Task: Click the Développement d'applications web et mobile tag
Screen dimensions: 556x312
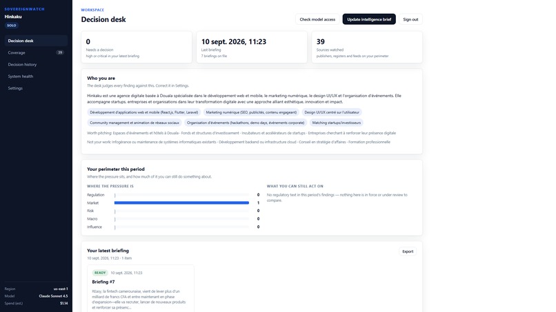Action: (144, 112)
